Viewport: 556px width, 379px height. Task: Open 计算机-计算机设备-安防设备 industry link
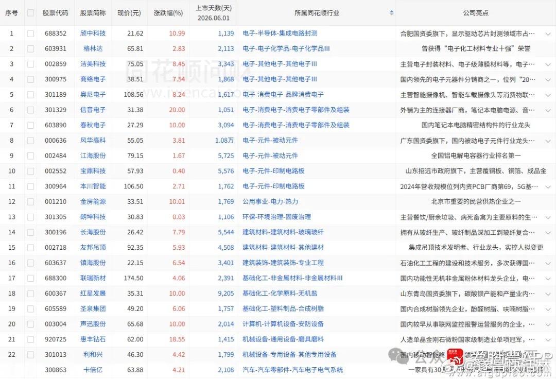click(x=283, y=324)
